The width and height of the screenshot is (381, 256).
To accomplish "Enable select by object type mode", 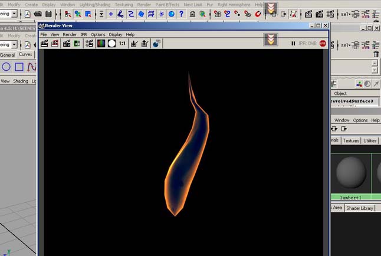I will pyautogui.click(x=78, y=14).
